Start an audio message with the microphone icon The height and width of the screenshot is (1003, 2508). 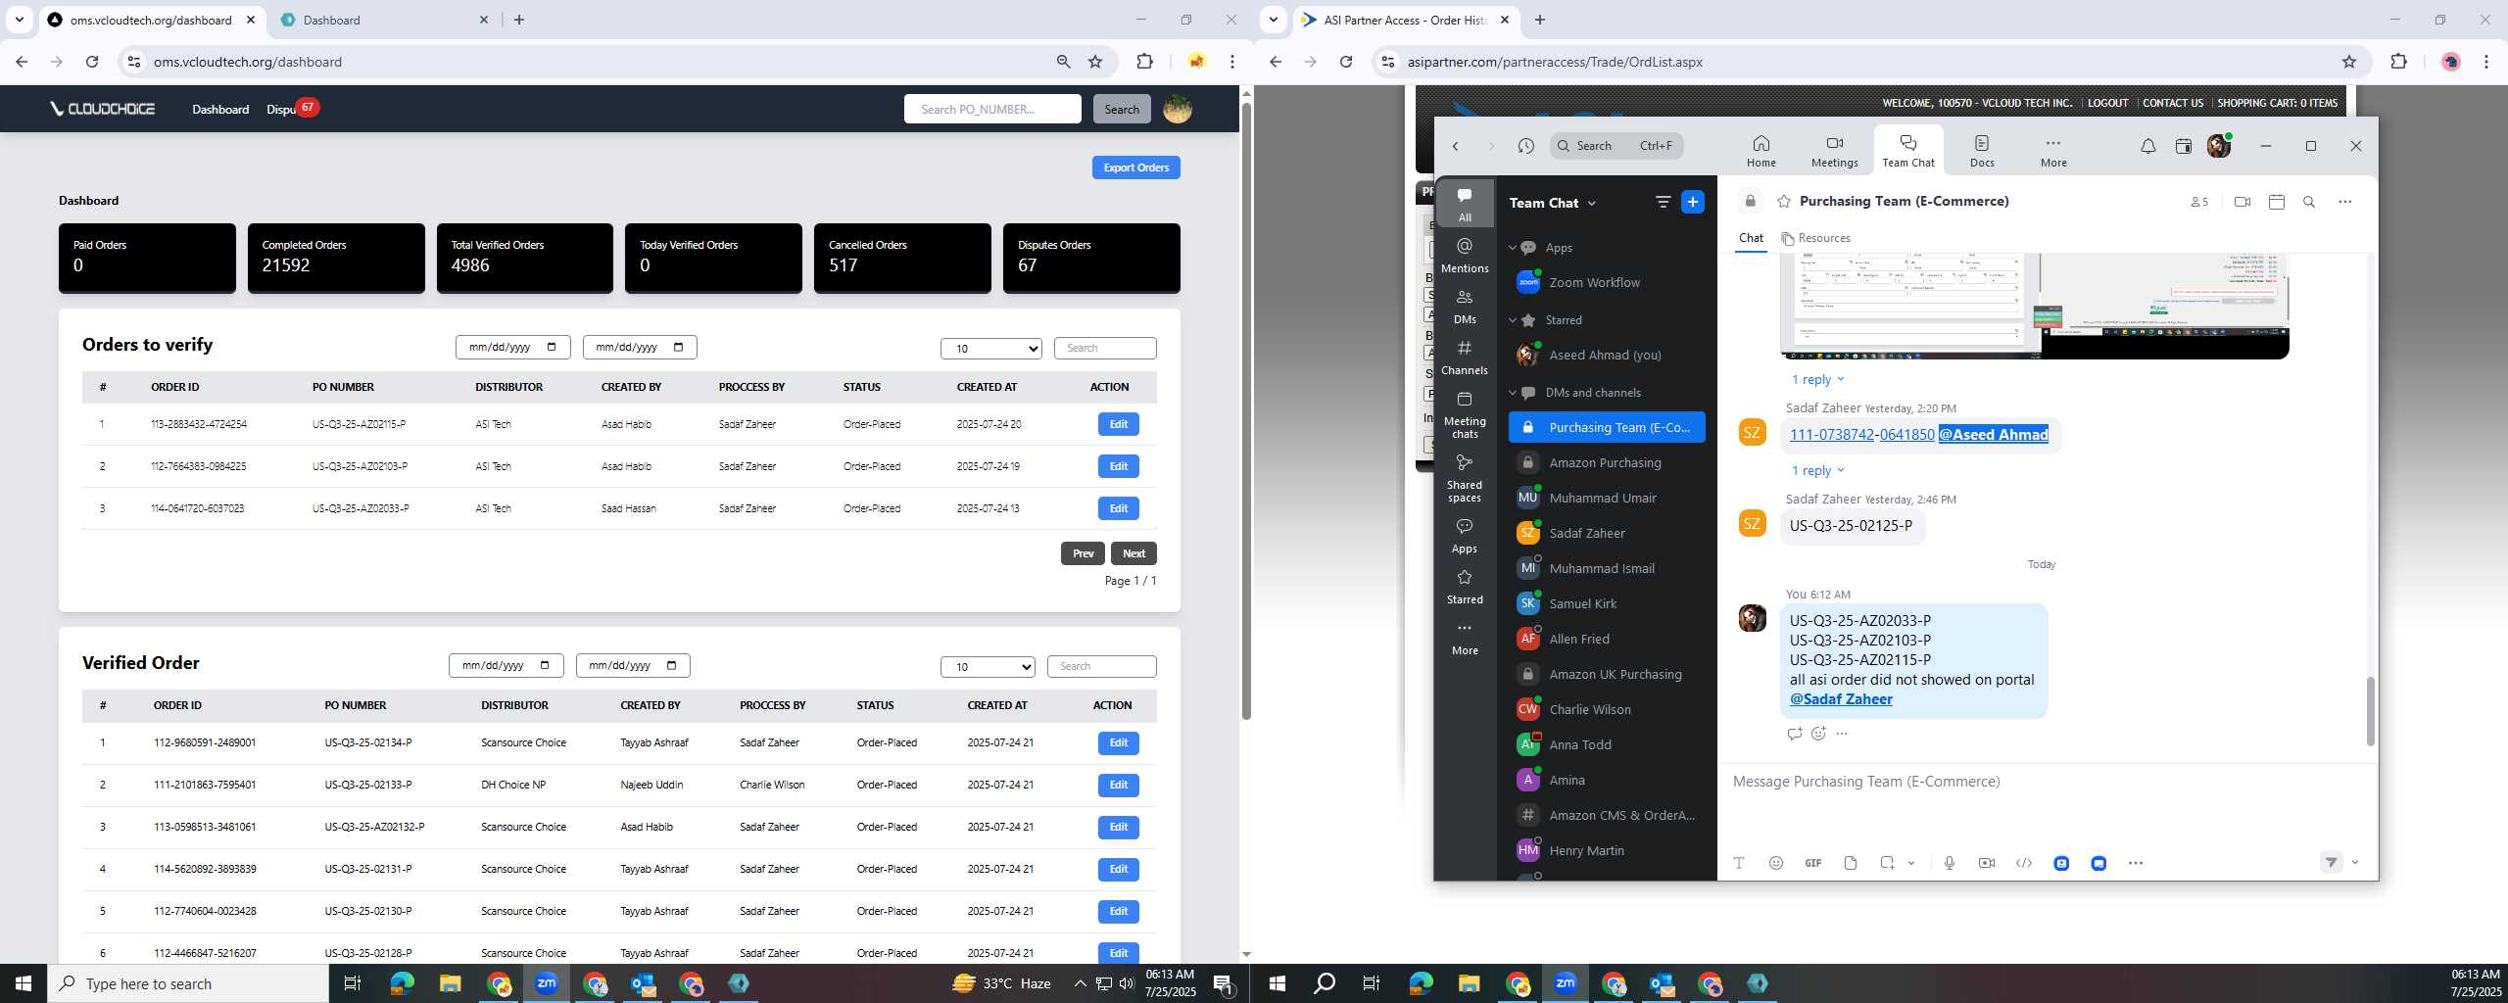(x=1950, y=863)
